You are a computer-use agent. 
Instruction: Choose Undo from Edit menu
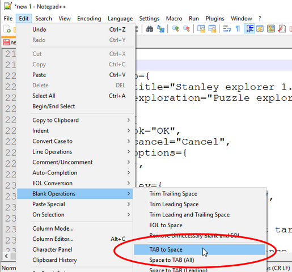[75, 29]
